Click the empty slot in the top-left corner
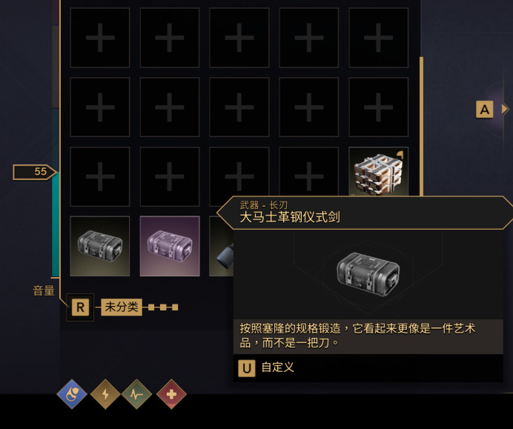Viewport: 513px width, 429px height. tap(100, 38)
